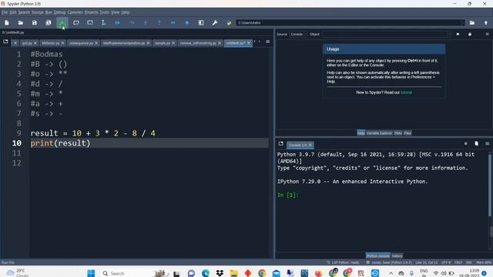
Task: Open the Run menu
Action: [x=49, y=12]
